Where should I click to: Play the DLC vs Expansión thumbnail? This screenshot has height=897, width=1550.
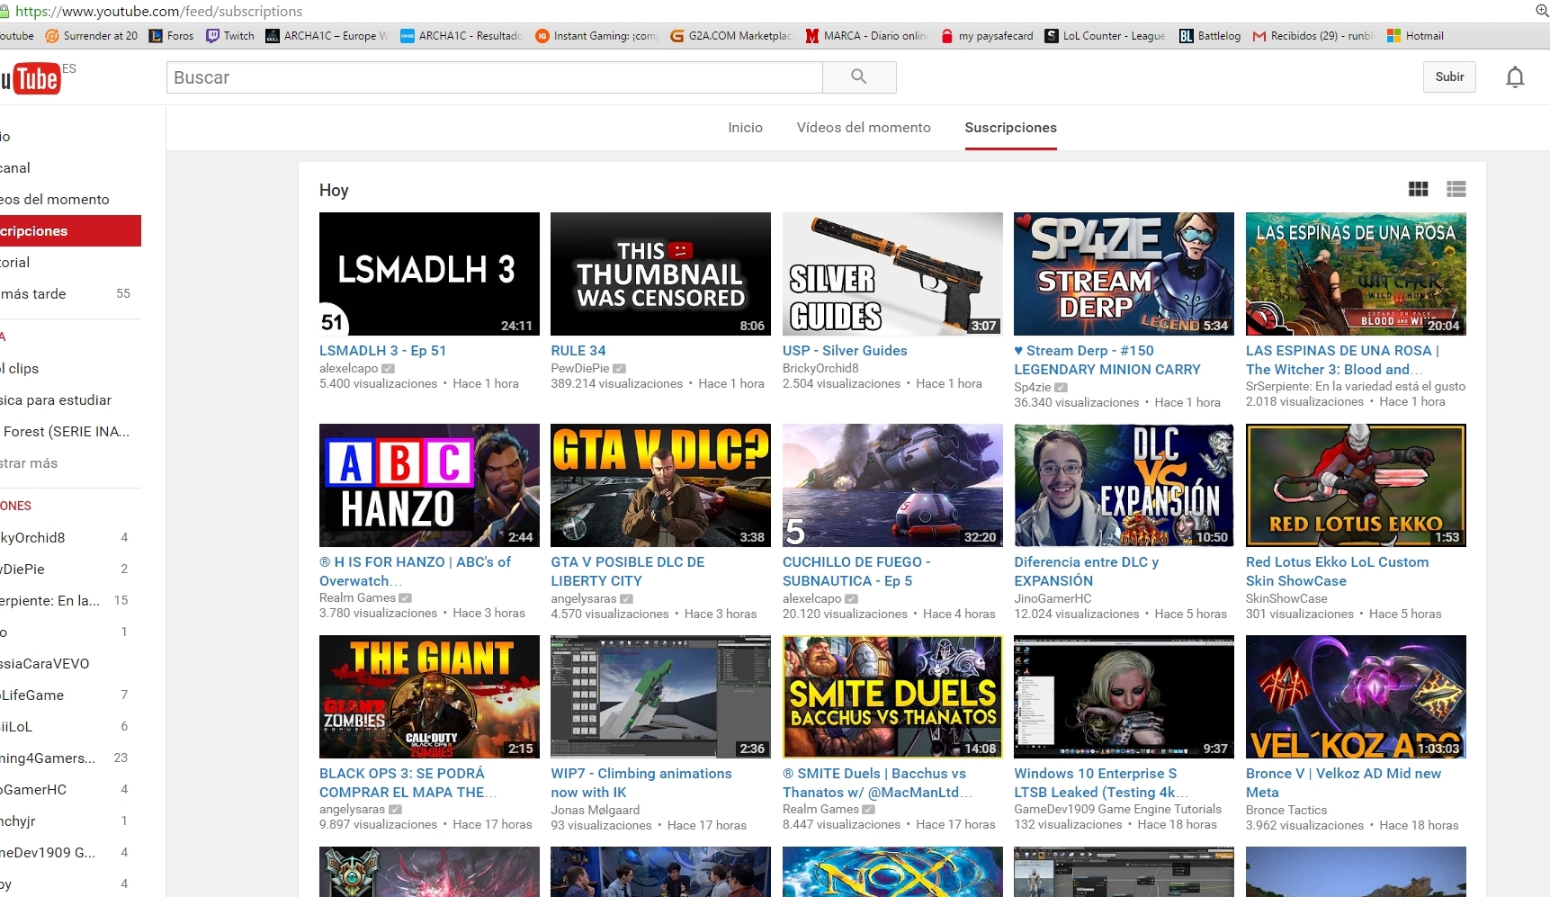(1124, 485)
